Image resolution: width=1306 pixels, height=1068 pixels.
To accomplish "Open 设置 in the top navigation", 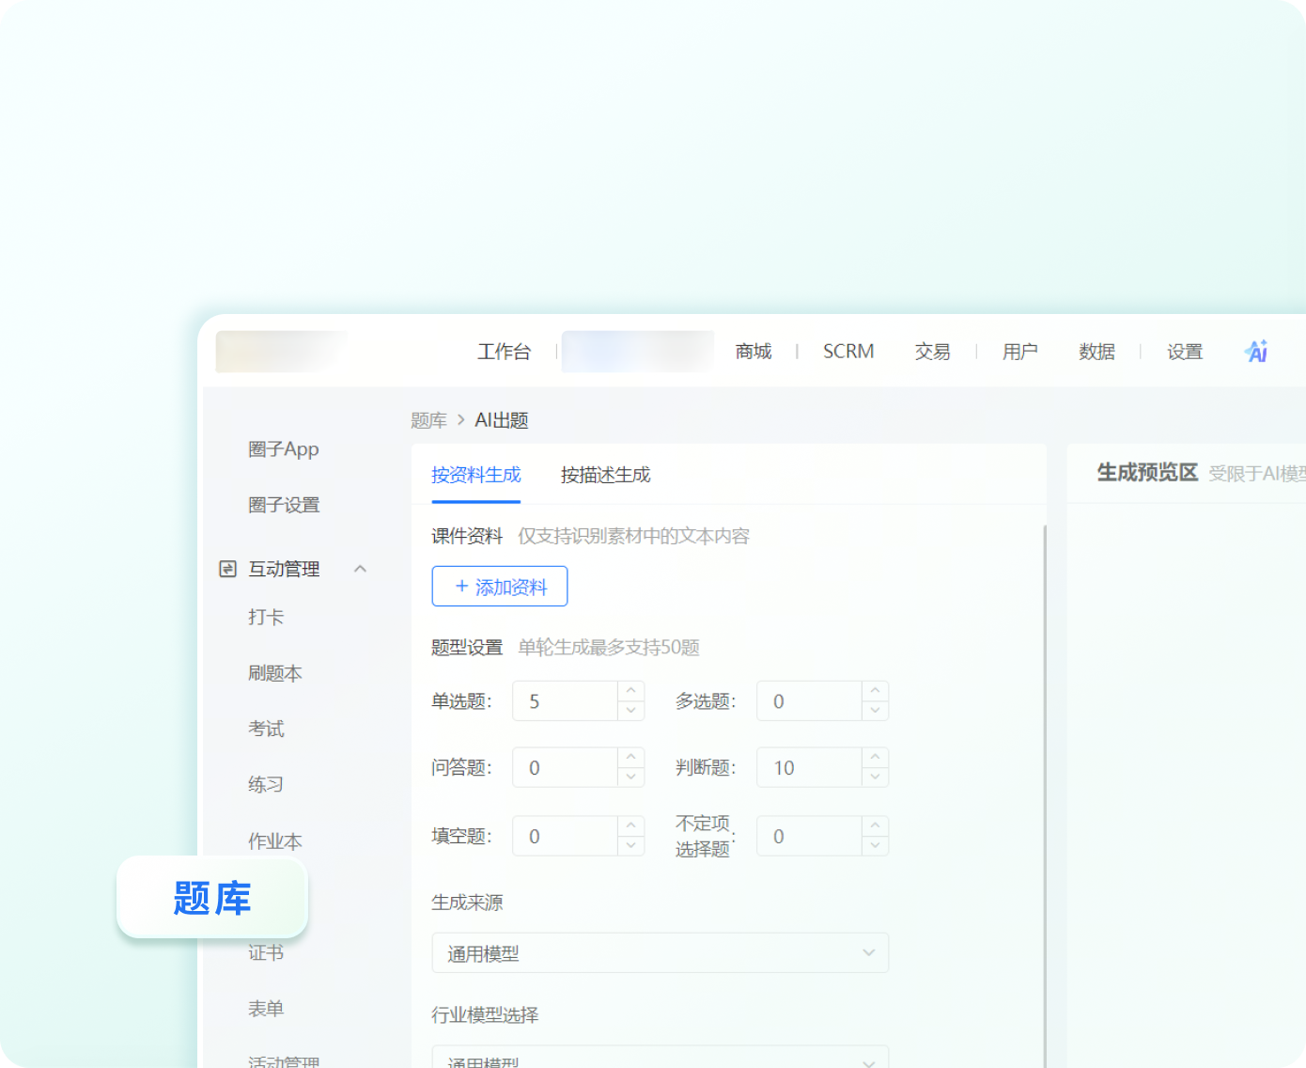I will point(1185,352).
